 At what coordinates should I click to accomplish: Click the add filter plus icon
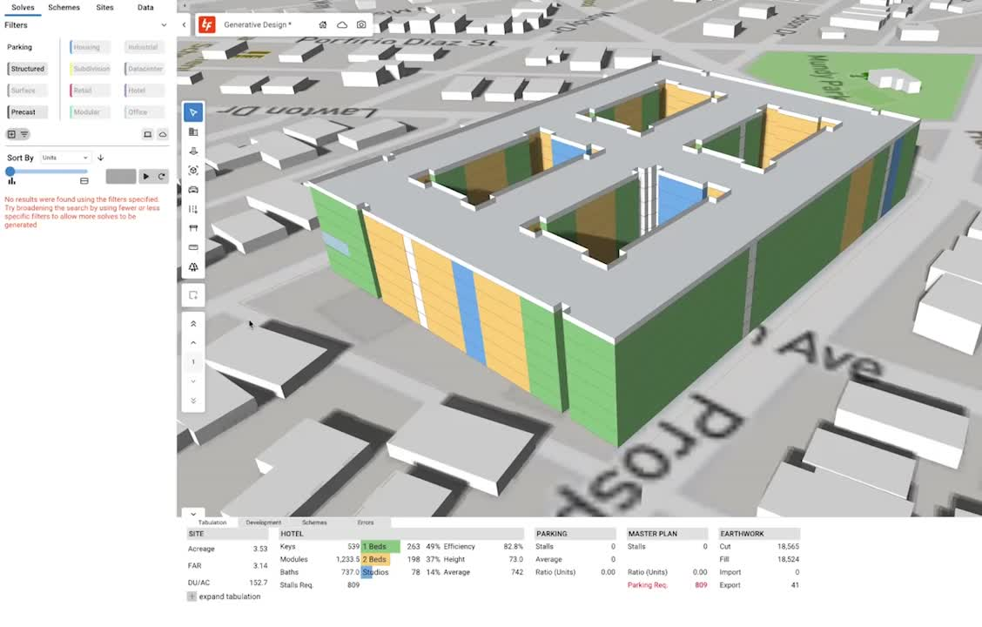(11, 134)
